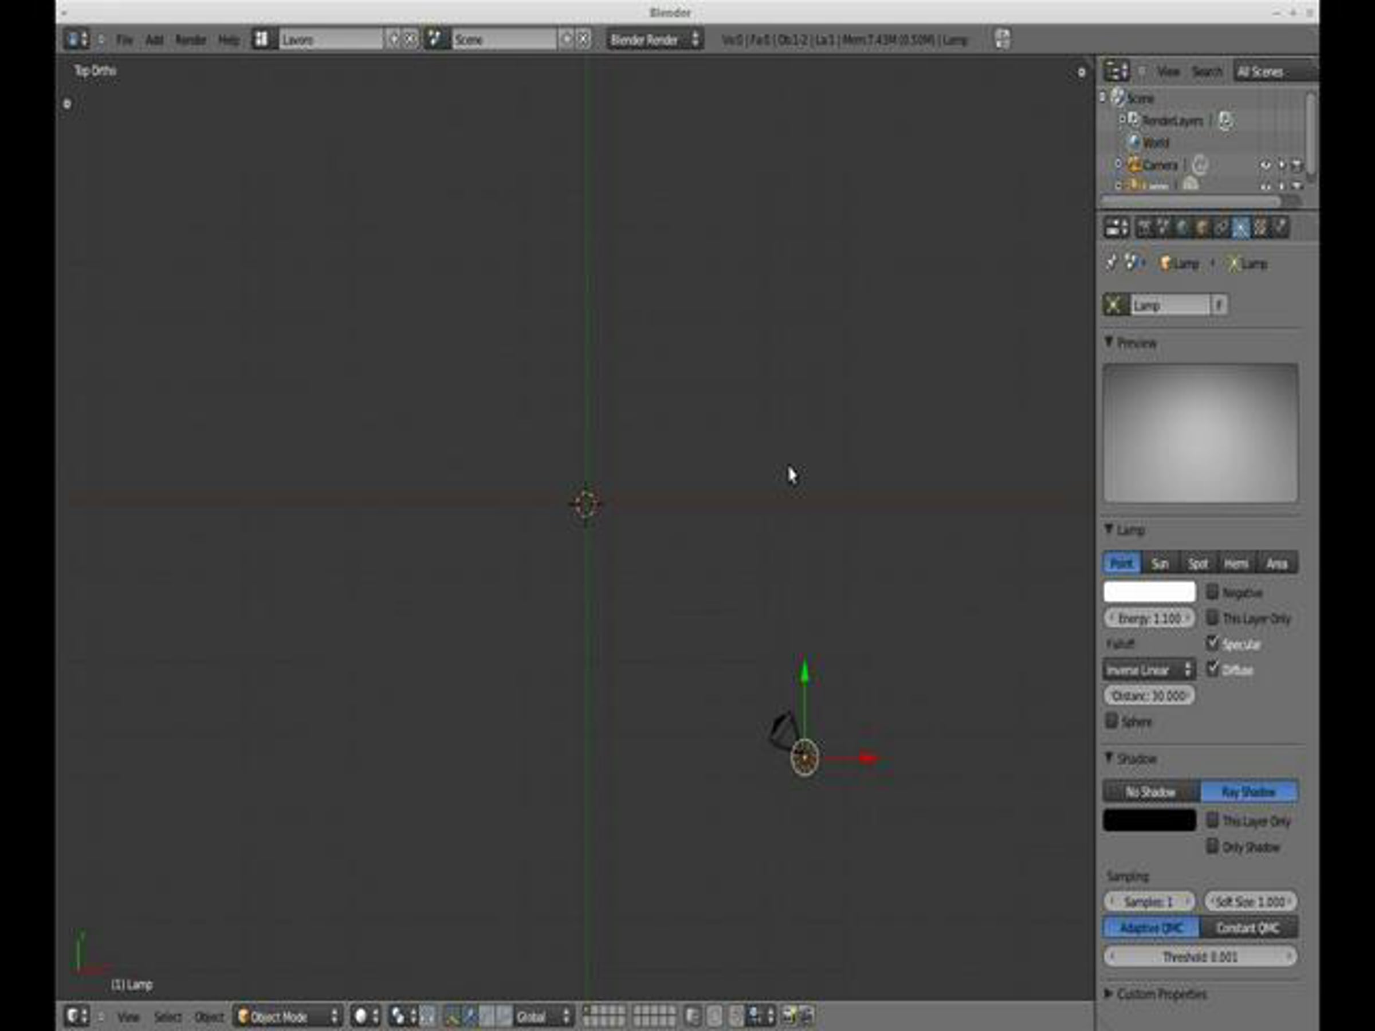Image resolution: width=1375 pixels, height=1031 pixels.
Task: Open the Object Constraints properties tab
Action: pyautogui.click(x=1221, y=228)
